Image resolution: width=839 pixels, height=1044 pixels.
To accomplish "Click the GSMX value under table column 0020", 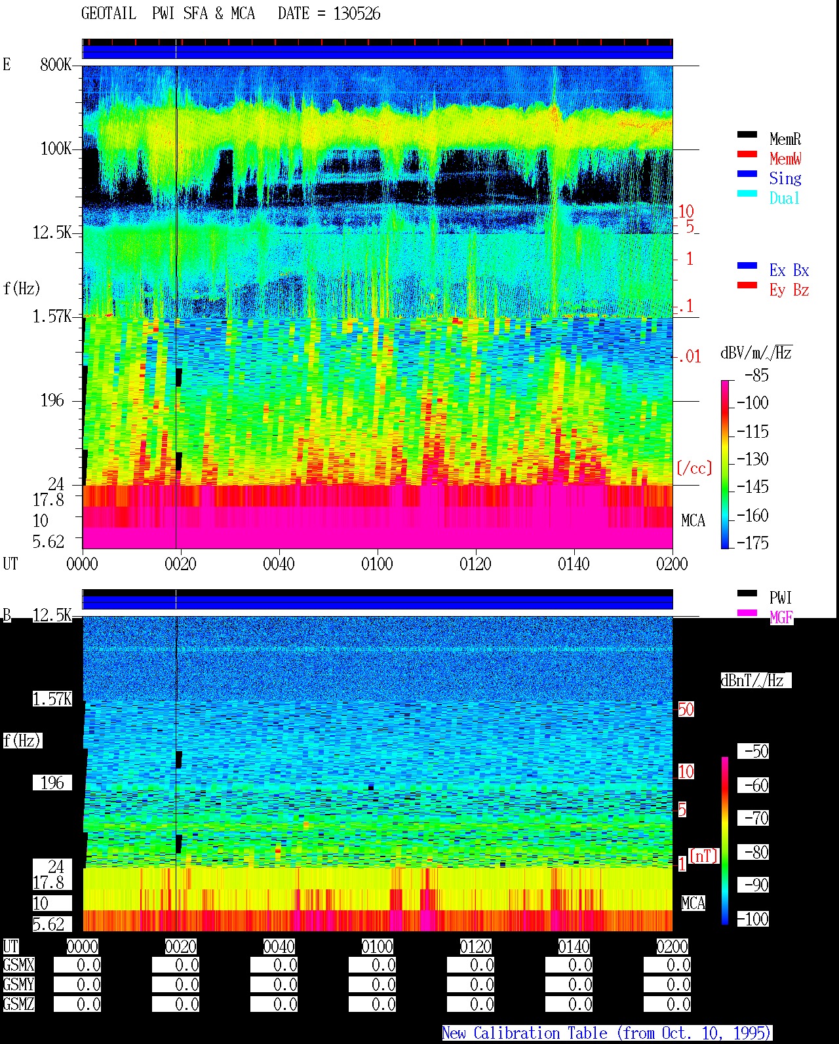I will tap(176, 965).
